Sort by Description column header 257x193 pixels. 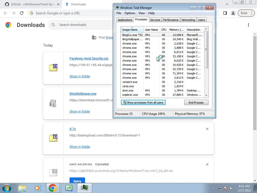tap(195, 30)
